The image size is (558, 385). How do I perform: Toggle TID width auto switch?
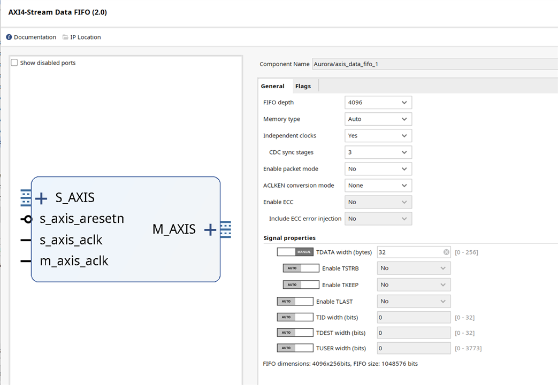point(295,317)
